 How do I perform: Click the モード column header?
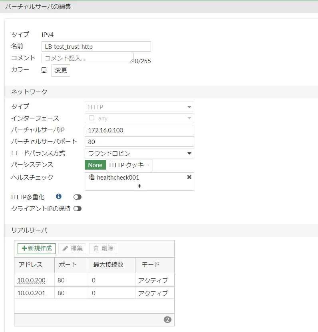155,265
